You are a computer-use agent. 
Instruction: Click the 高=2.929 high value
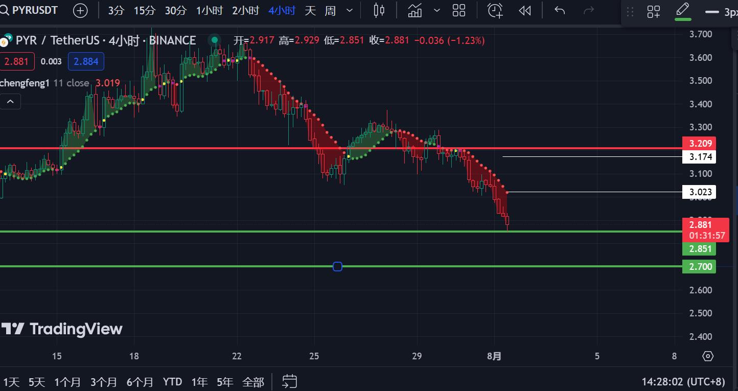click(x=300, y=40)
